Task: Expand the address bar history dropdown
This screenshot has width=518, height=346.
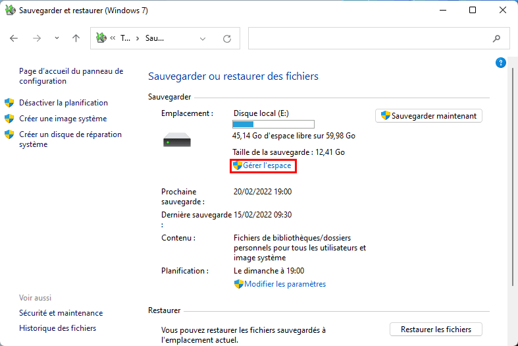Action: pos(203,39)
